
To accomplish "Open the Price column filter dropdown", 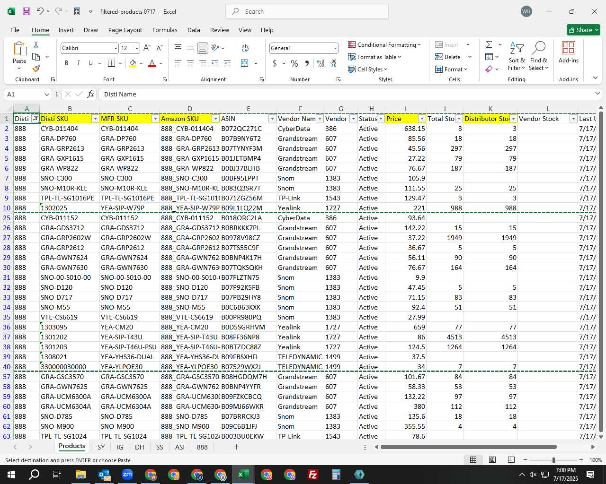I will (x=422, y=119).
